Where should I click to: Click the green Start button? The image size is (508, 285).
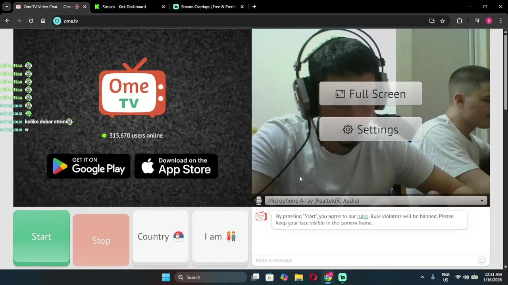41,237
